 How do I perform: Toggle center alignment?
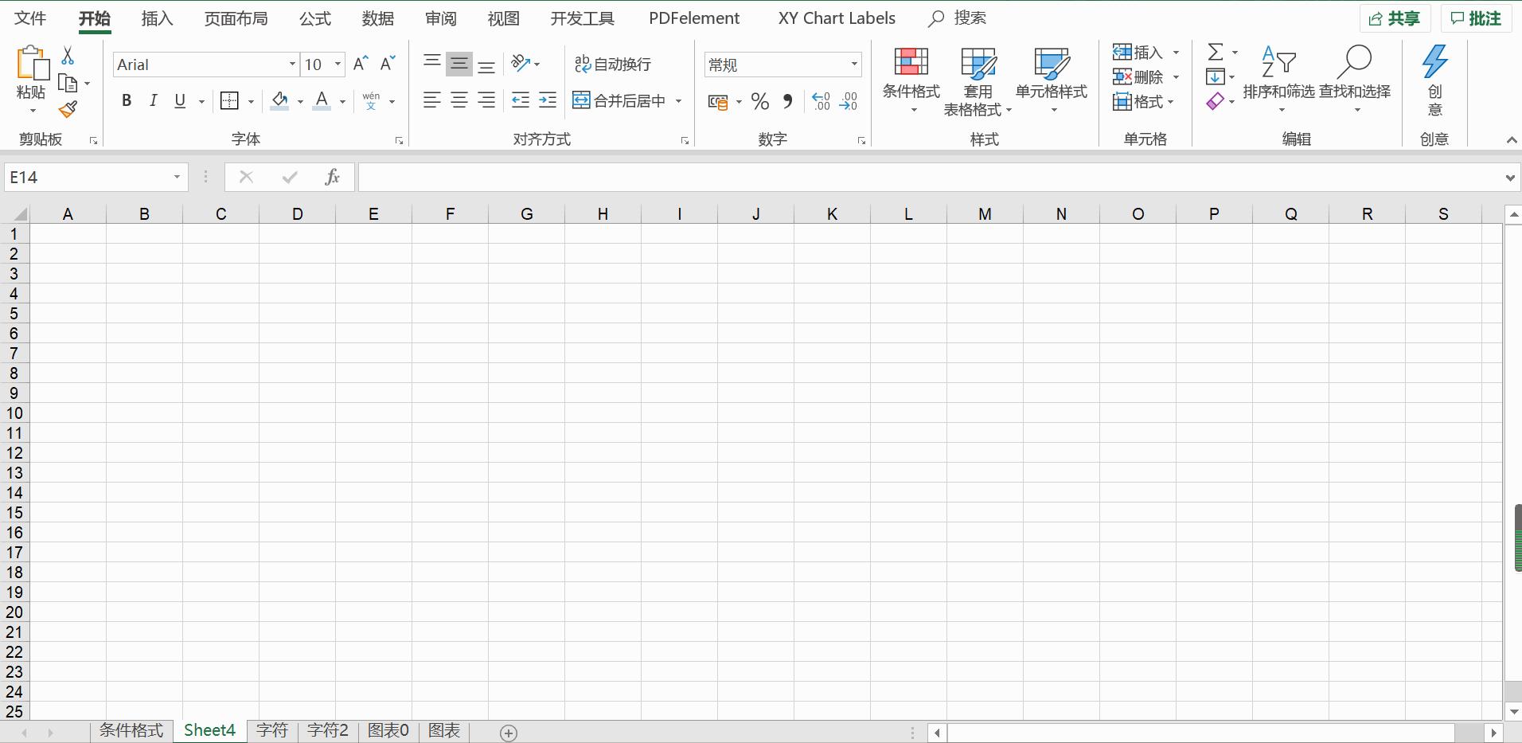459,100
